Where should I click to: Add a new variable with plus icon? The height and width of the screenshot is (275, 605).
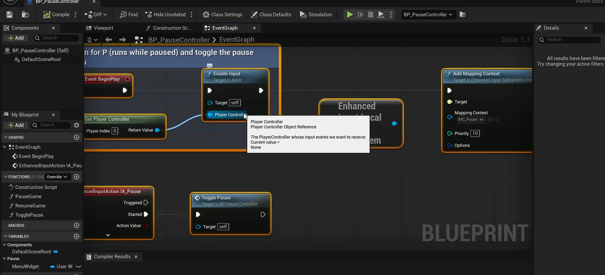pyautogui.click(x=76, y=236)
